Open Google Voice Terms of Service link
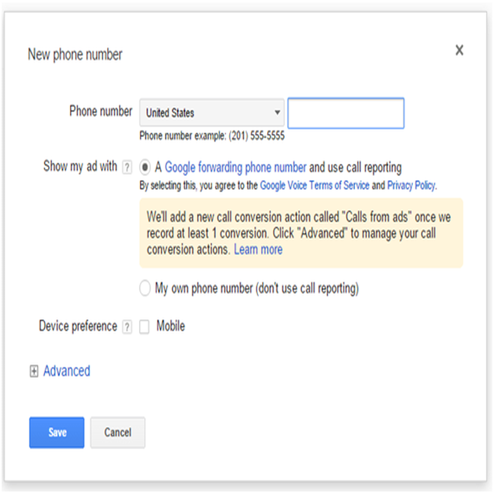The image size is (494, 494). tap(315, 185)
